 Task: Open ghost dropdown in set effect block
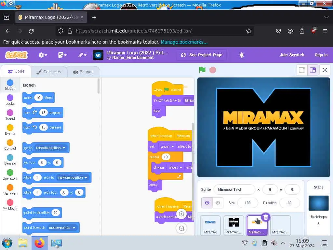167,146
